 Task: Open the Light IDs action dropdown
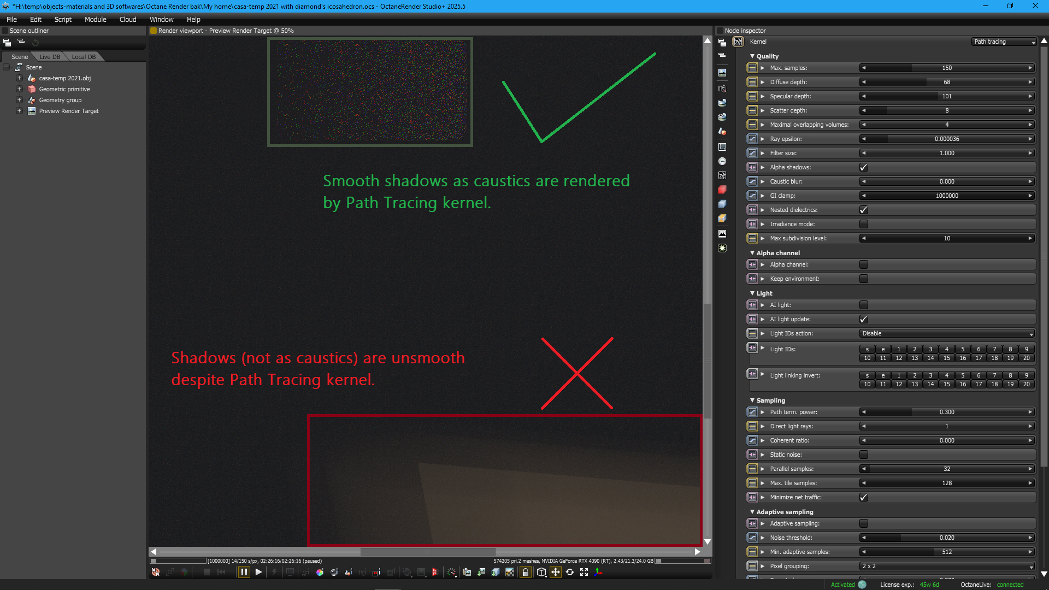click(947, 333)
